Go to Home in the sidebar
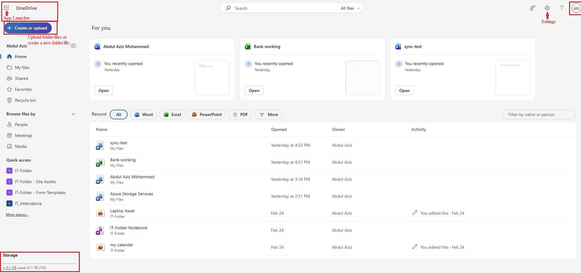Screen dimensions: 581x273 click(x=21, y=56)
